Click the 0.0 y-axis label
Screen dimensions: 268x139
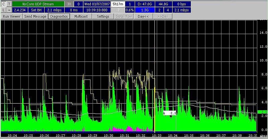(264, 130)
